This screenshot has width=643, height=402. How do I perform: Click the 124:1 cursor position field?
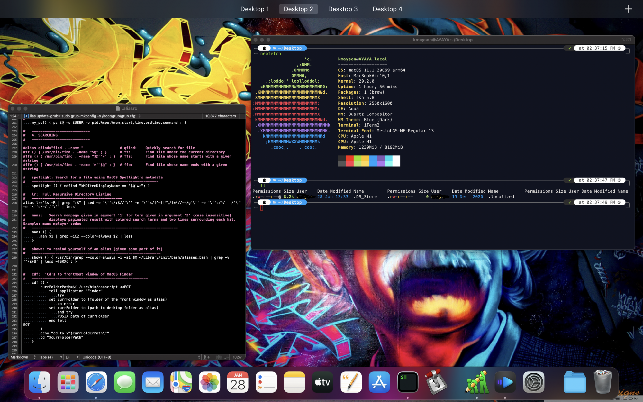[x=15, y=116]
